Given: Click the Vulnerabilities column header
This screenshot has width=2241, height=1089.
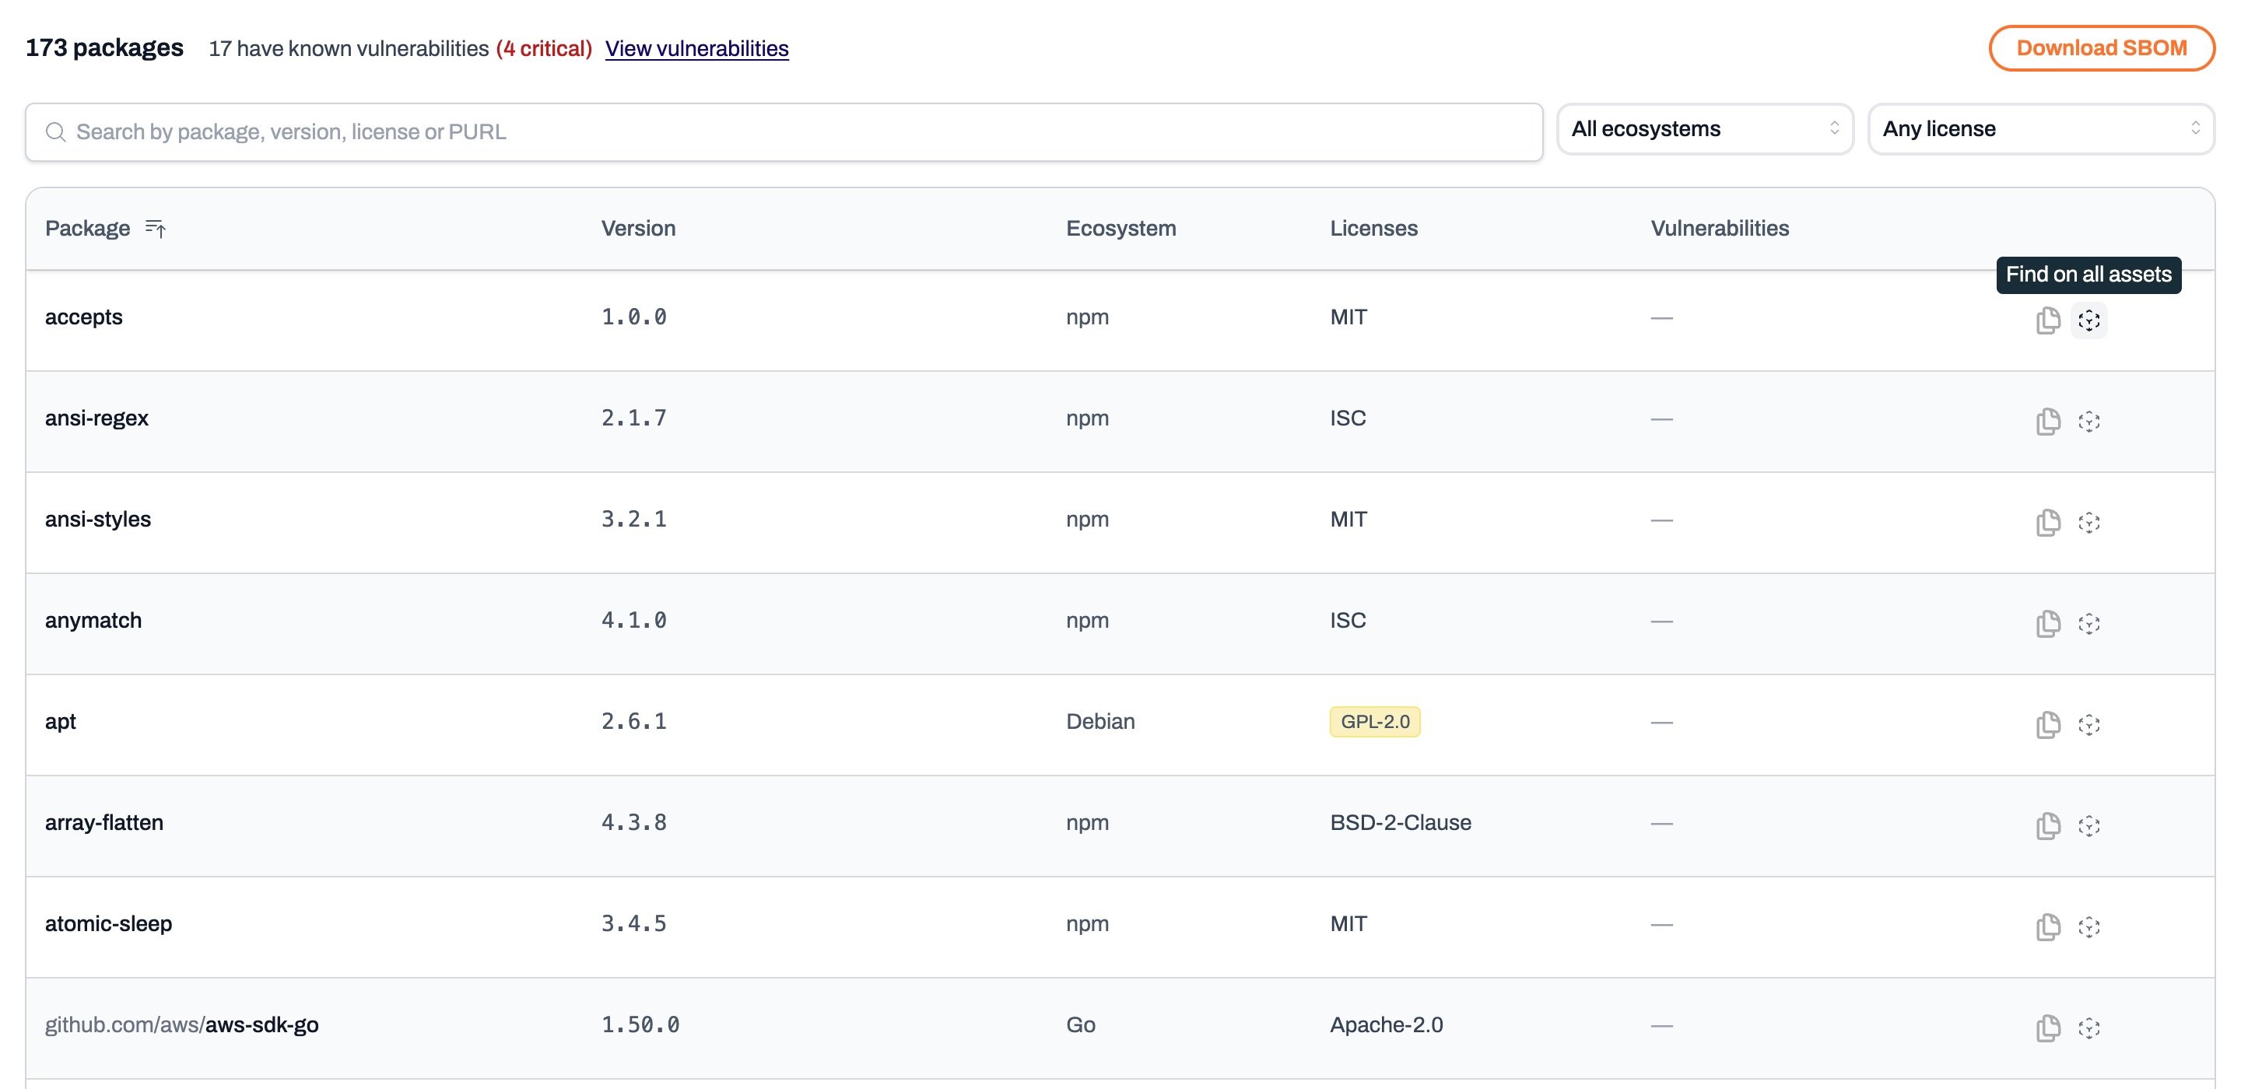Looking at the screenshot, I should point(1720,229).
